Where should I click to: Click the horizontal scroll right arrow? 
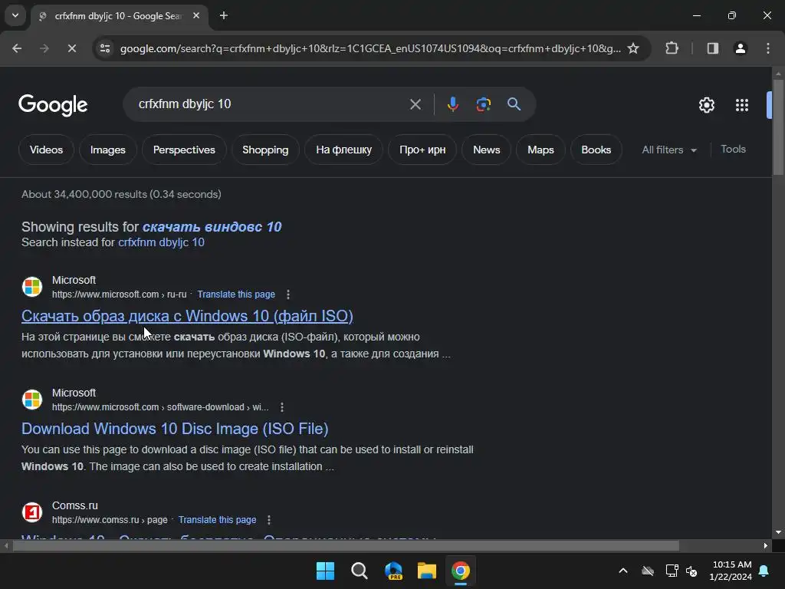click(x=766, y=545)
